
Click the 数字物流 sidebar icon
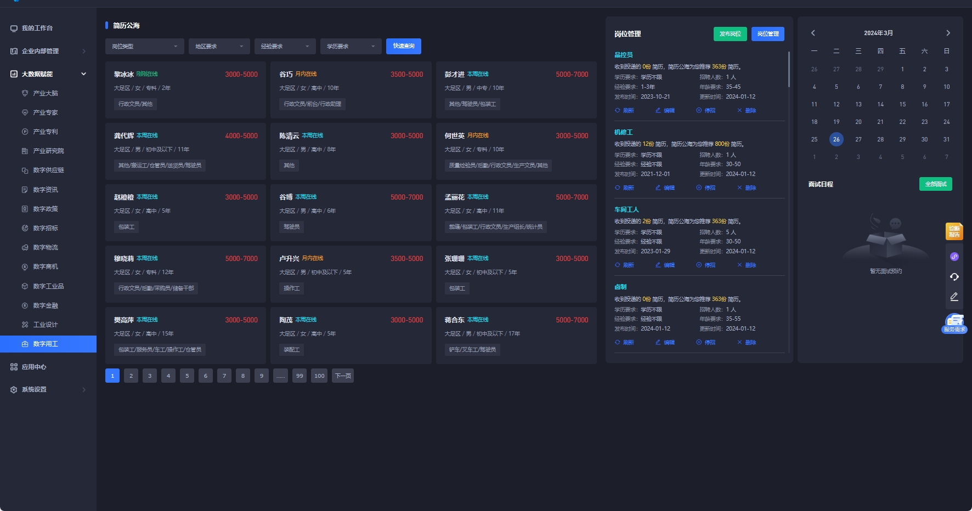pyautogui.click(x=25, y=247)
